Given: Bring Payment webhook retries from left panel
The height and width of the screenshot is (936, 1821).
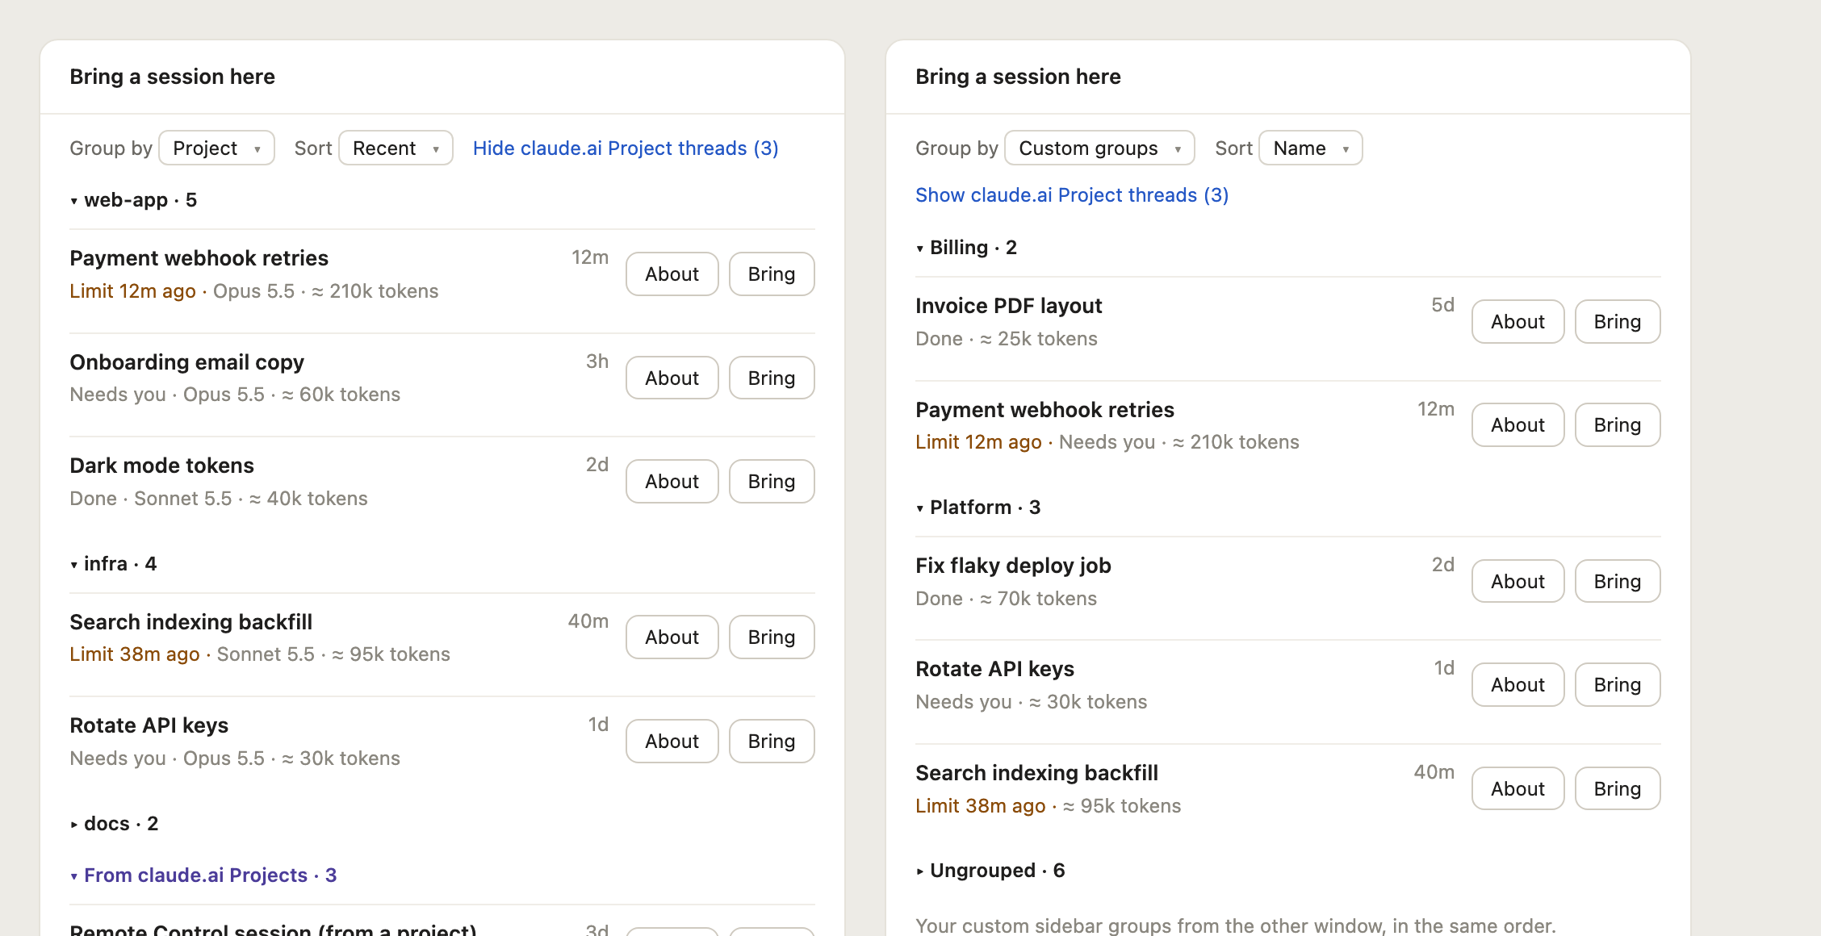Looking at the screenshot, I should [772, 274].
